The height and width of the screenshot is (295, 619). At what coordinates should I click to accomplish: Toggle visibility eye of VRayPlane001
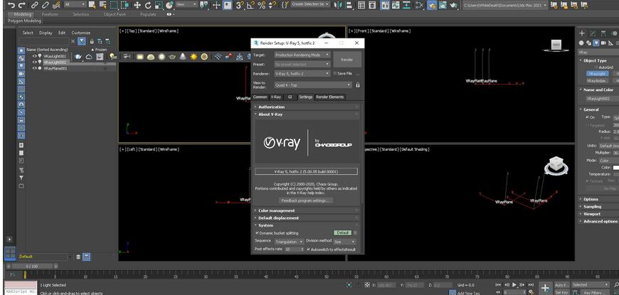point(34,68)
